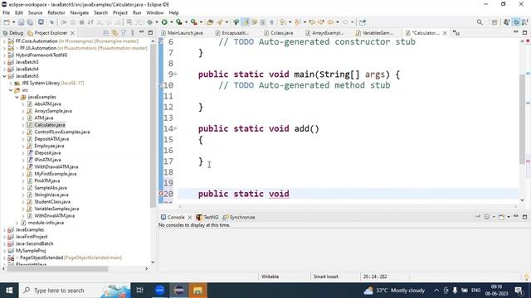The width and height of the screenshot is (531, 298).
Task: Click Collapse All in Project Explorer
Action: tap(106, 33)
